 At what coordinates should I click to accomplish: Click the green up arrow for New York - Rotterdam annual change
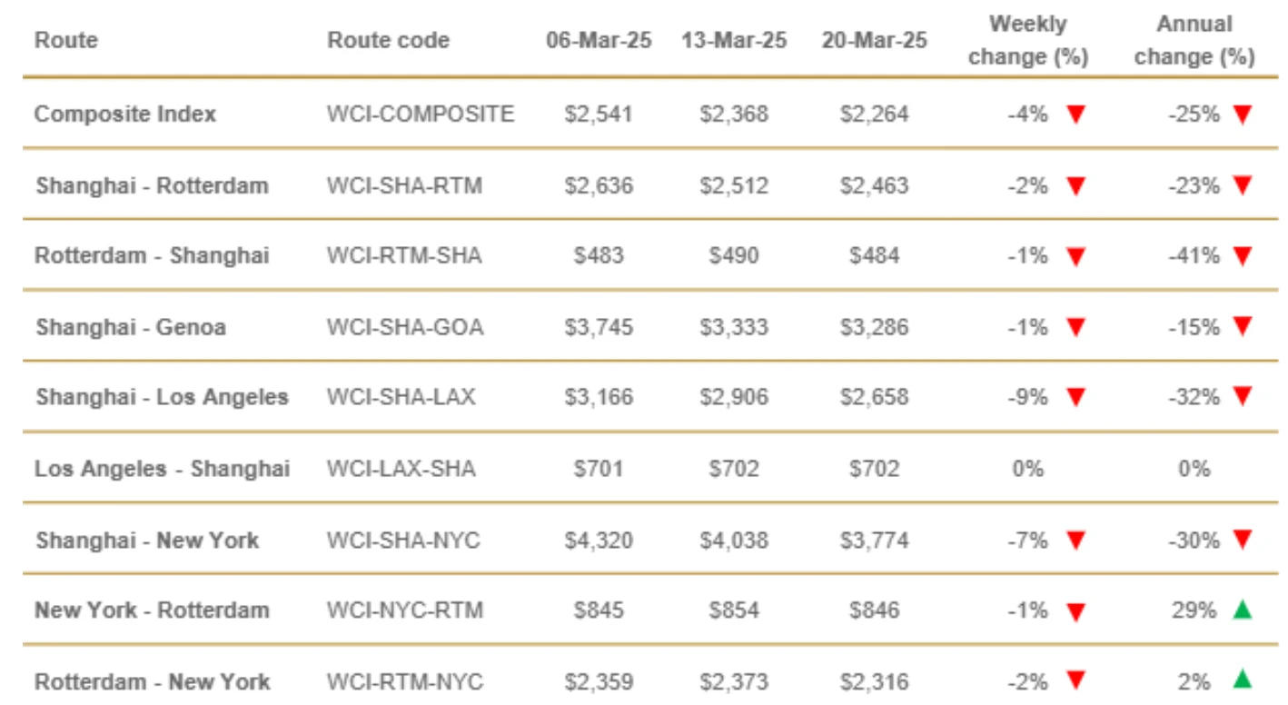(1242, 610)
